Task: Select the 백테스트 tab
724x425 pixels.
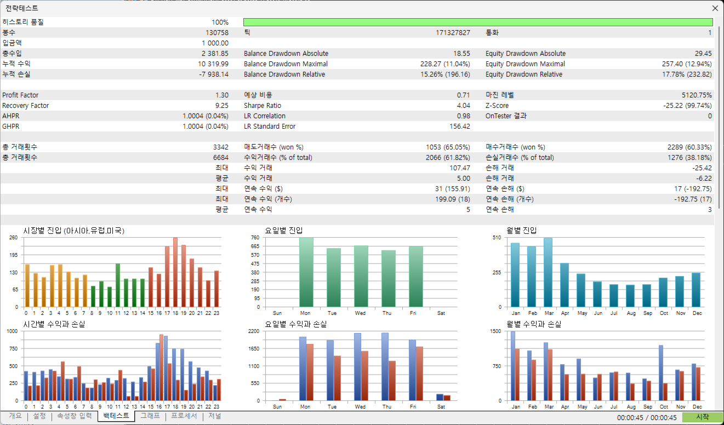Action: click(x=116, y=416)
